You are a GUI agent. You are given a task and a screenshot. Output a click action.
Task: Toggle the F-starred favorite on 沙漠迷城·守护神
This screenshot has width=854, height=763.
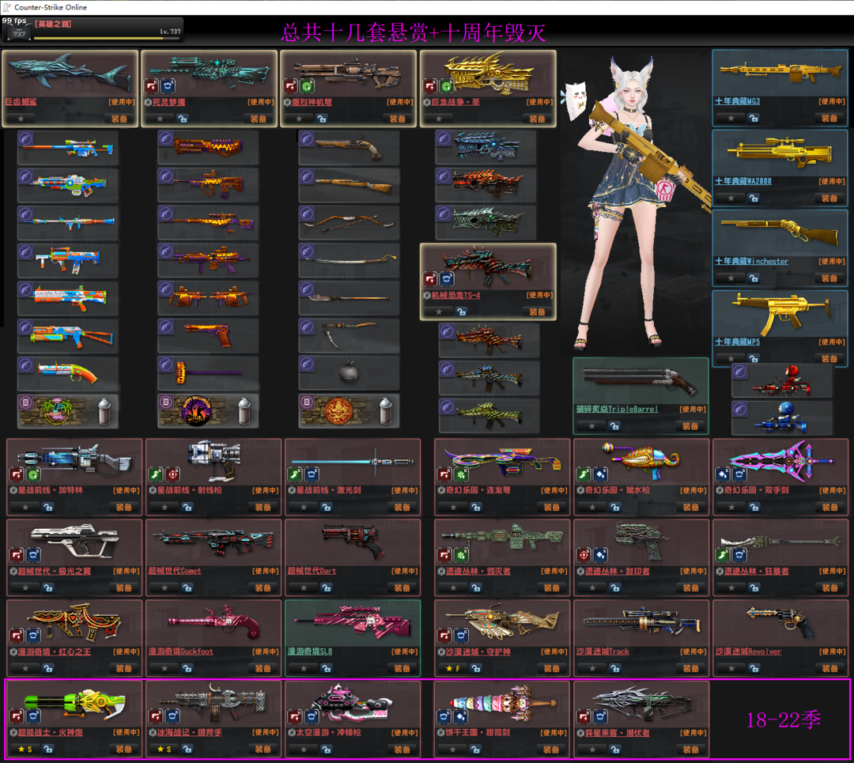pyautogui.click(x=452, y=668)
